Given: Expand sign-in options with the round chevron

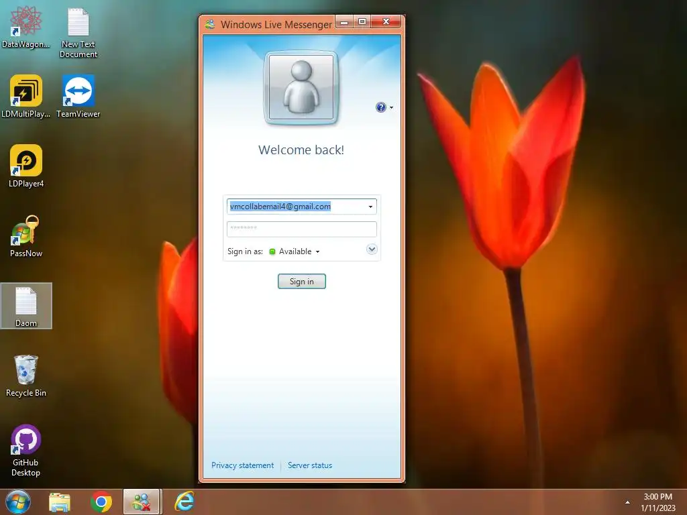Looking at the screenshot, I should pyautogui.click(x=372, y=249).
